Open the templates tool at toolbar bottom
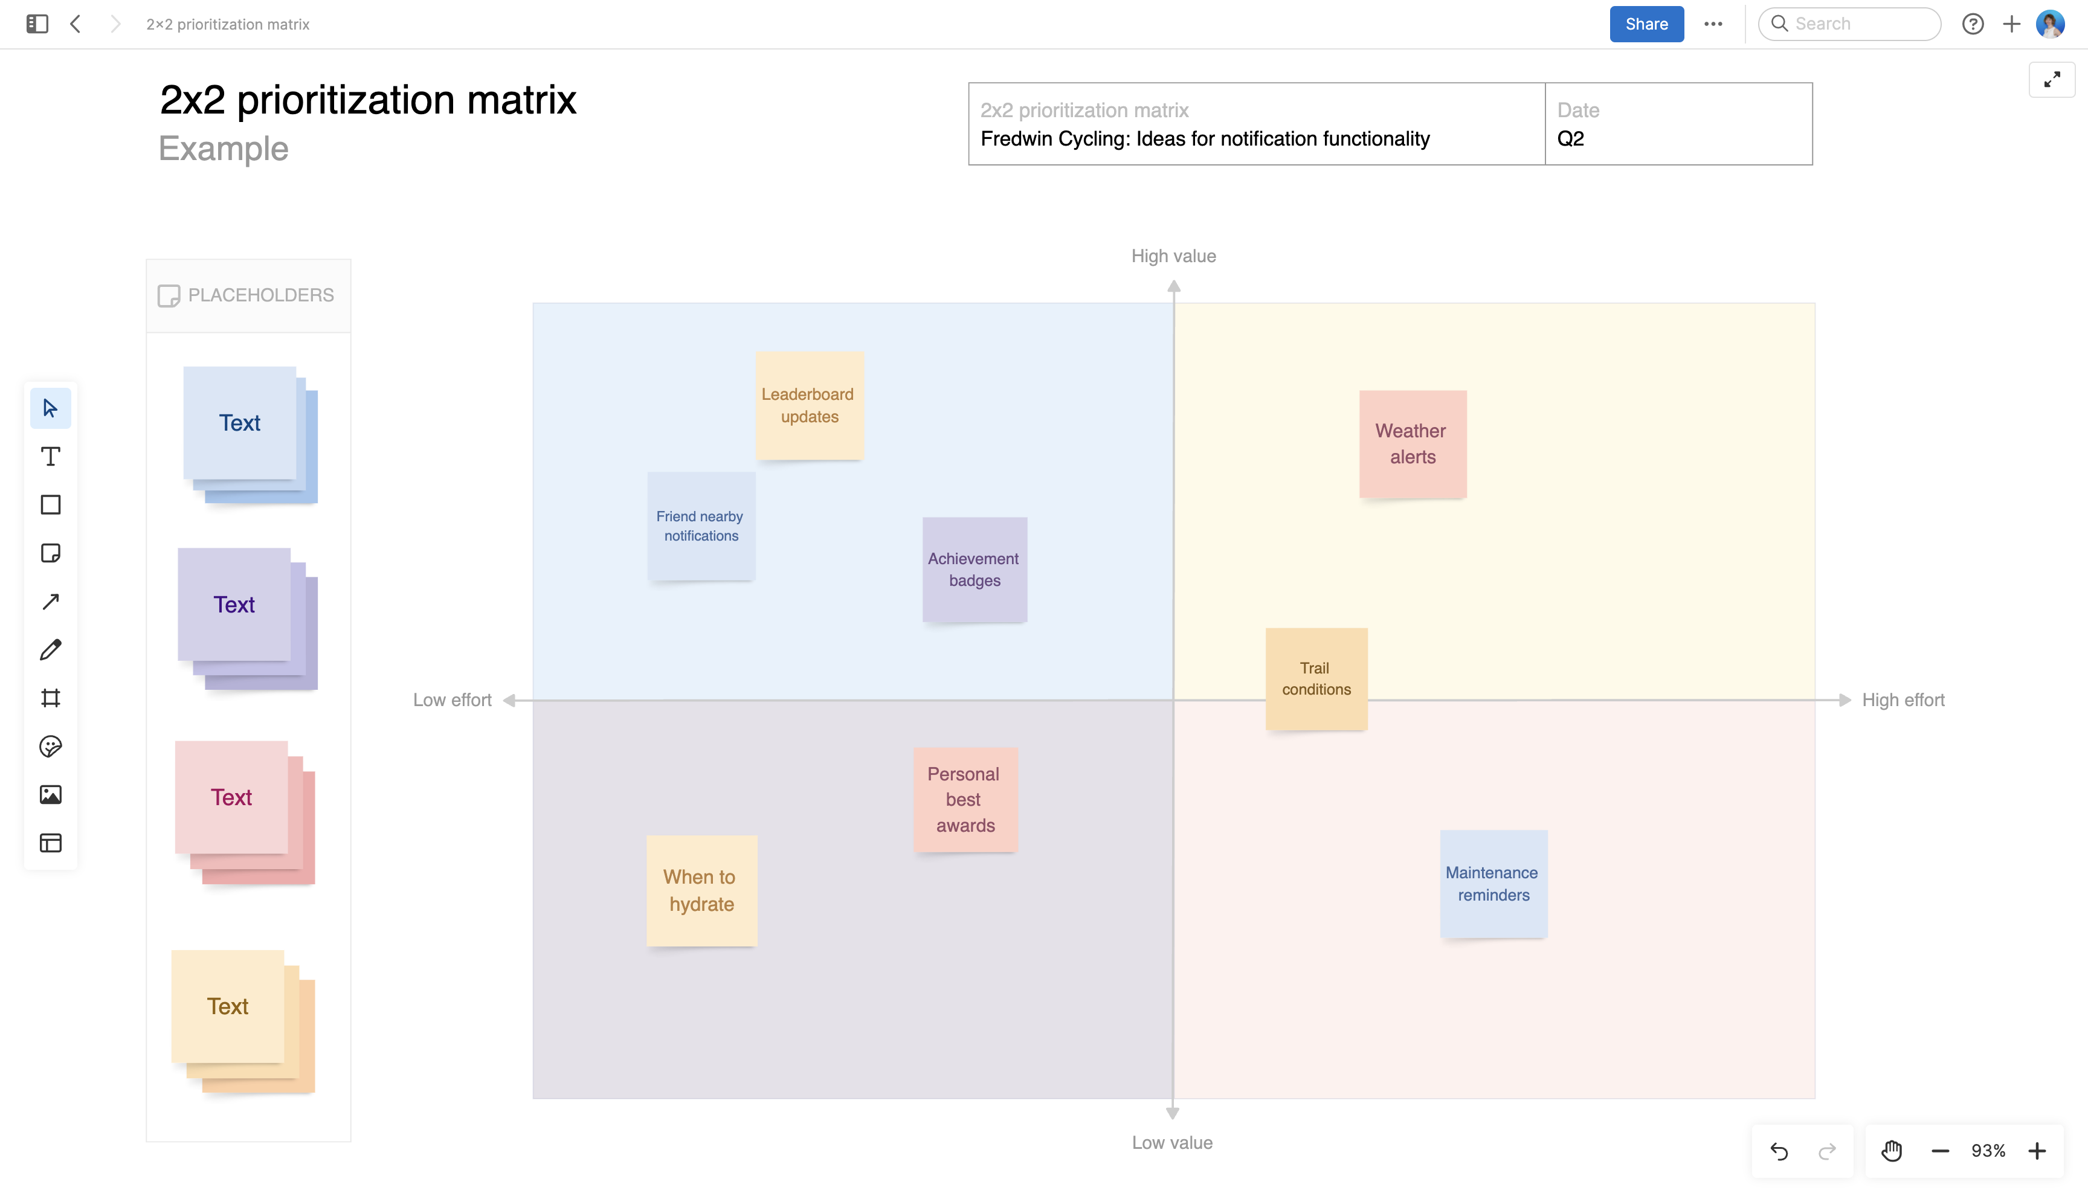Viewport: 2088px width, 1202px height. (50, 843)
